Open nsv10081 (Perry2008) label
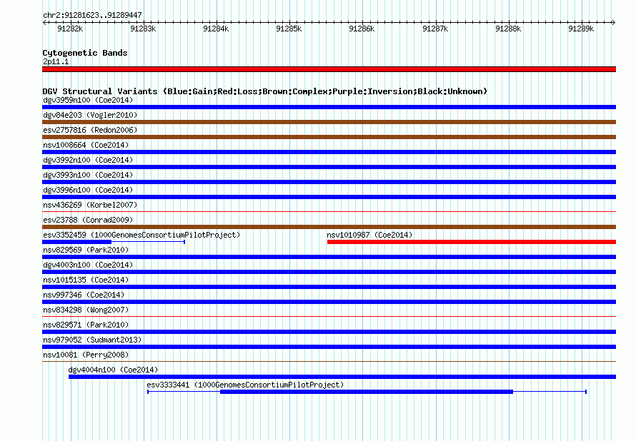Screen dimensions: 636x441 (86, 355)
